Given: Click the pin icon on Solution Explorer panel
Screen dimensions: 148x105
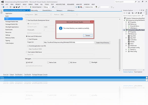Looking at the screenshot, I should point(142,10).
